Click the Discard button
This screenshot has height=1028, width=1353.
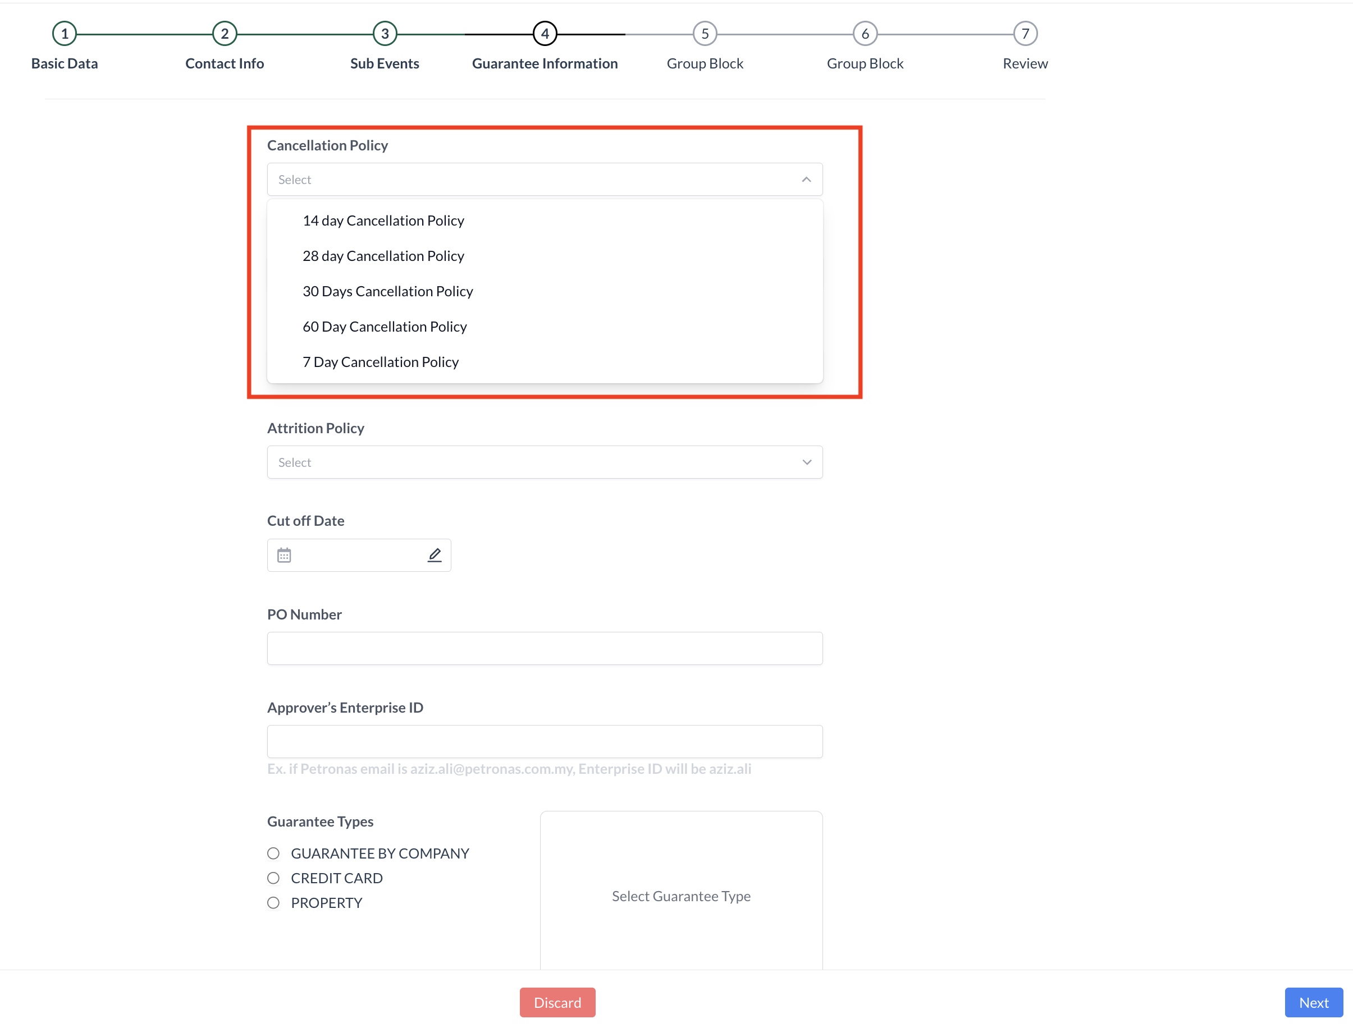click(x=557, y=1002)
